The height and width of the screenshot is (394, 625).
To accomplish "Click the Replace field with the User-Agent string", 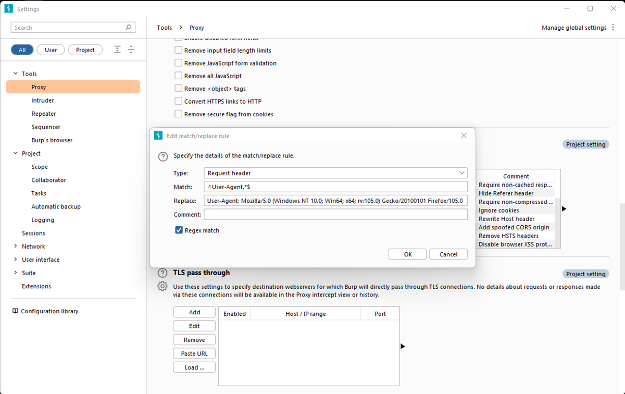I will coord(335,201).
